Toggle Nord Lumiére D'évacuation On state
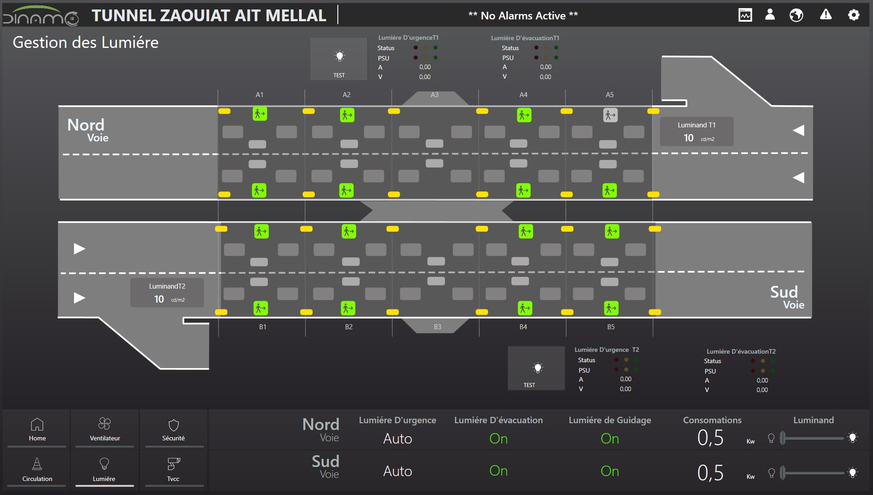The image size is (873, 495). coord(498,439)
